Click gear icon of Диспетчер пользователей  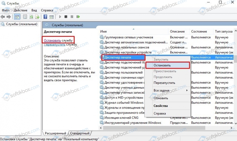coord(102,72)
